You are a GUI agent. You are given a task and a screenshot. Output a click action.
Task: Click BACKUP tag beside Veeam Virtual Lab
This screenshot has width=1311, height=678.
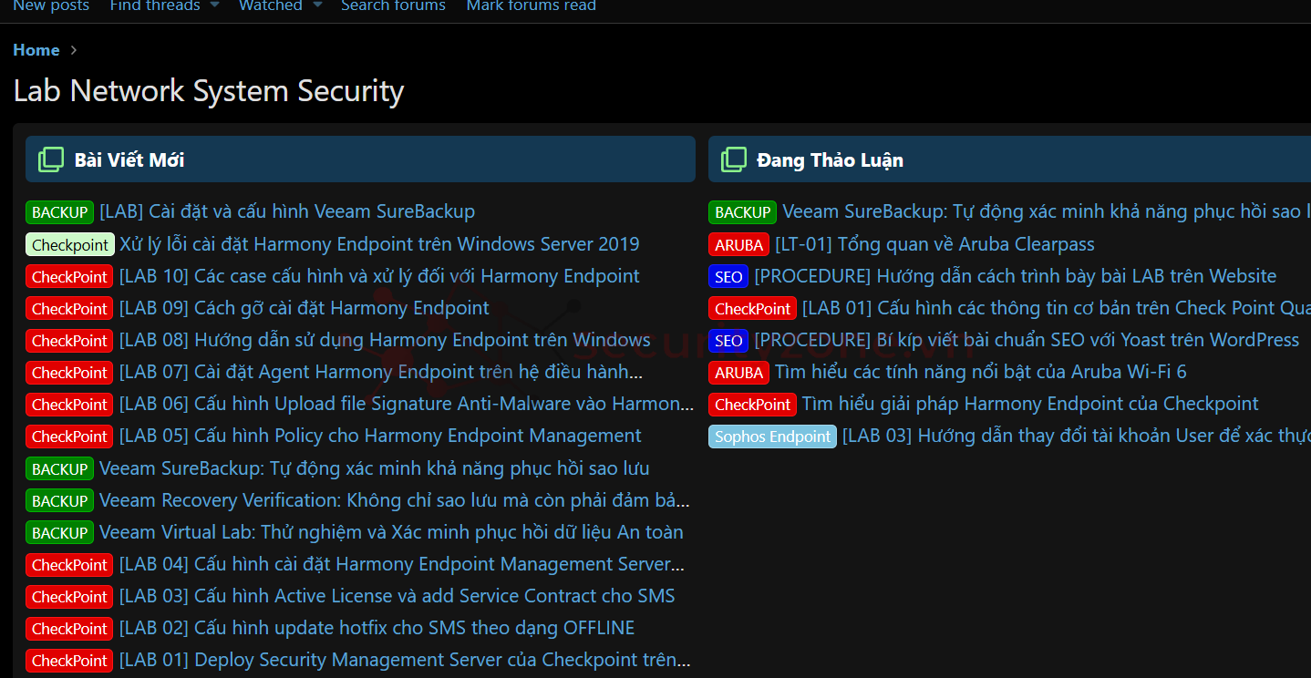60,532
